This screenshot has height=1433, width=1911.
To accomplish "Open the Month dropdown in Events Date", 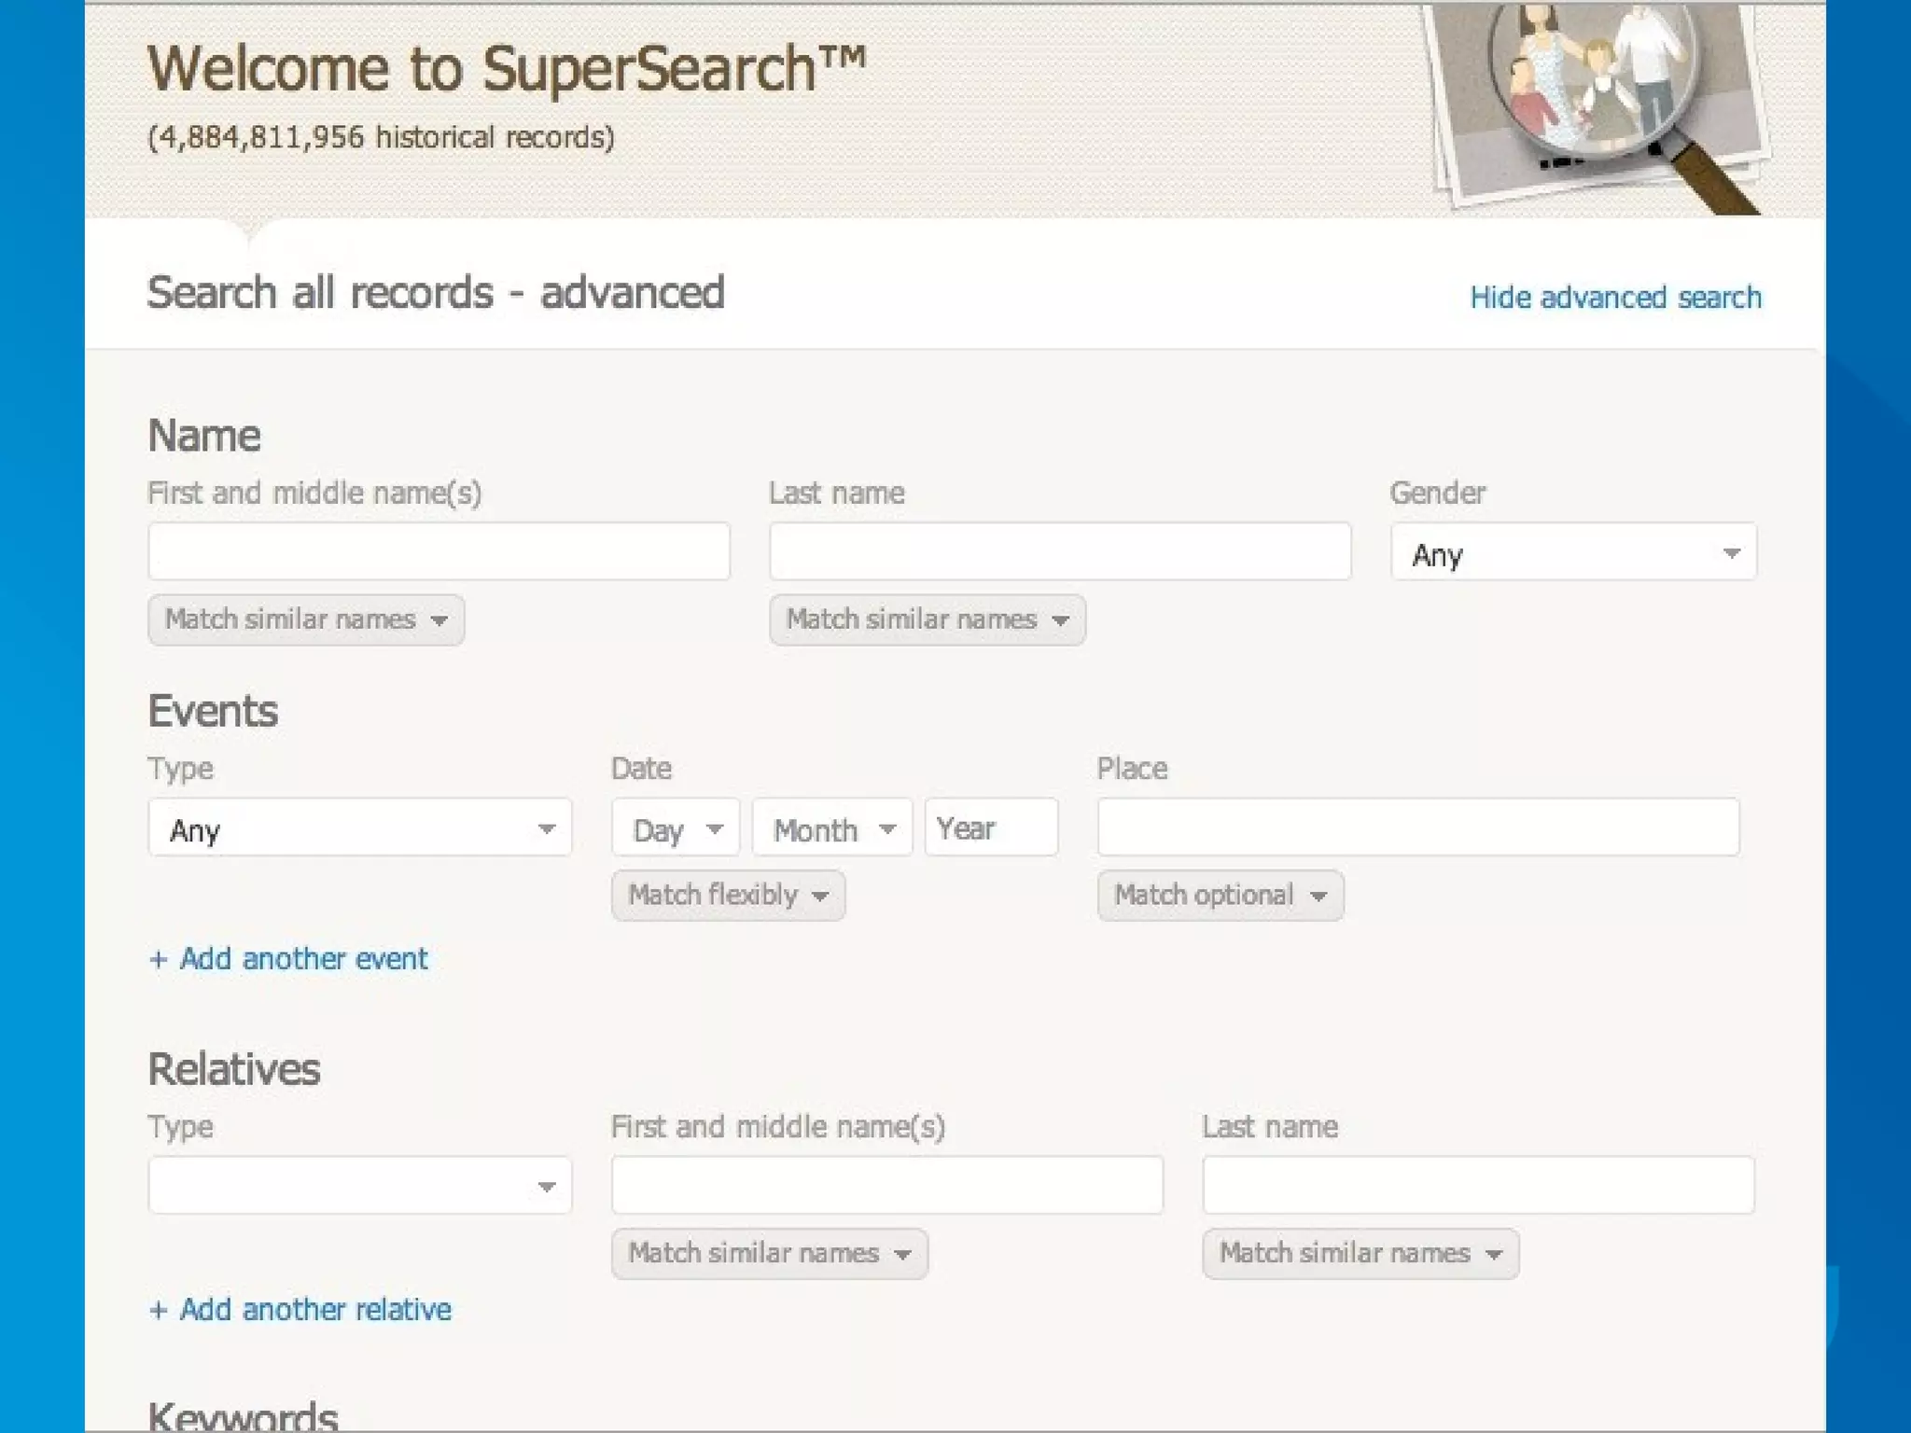I will point(832,828).
